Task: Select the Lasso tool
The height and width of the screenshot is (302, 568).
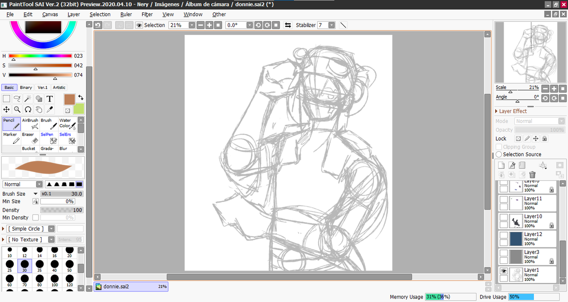Action: (17, 99)
